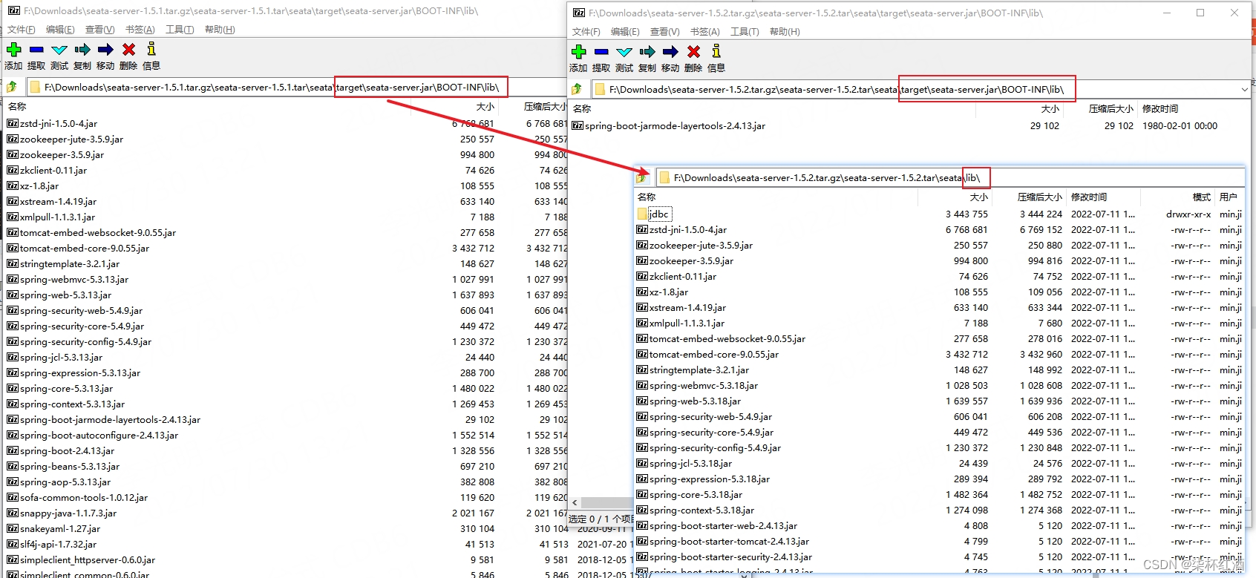Sort by 模式 column in seata\lib panel
Screen dimensions: 1256x578
(1201, 197)
